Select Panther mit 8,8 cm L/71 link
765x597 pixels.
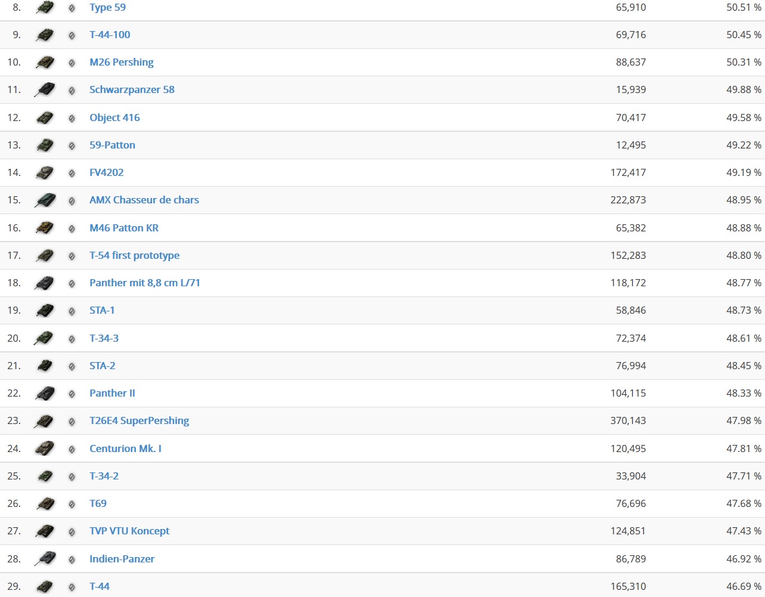(144, 283)
